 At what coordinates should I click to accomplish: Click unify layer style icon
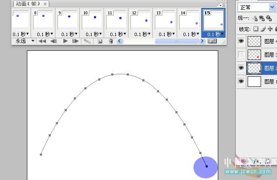tap(269, 18)
